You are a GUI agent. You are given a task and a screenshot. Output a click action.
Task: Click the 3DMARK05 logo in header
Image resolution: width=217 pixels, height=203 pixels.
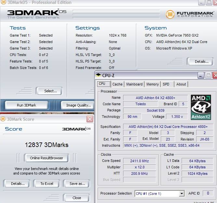click(37, 14)
